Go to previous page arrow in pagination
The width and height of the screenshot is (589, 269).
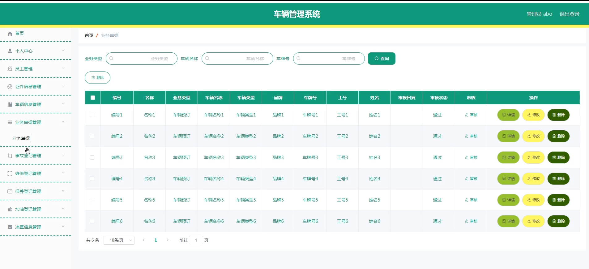tap(144, 240)
